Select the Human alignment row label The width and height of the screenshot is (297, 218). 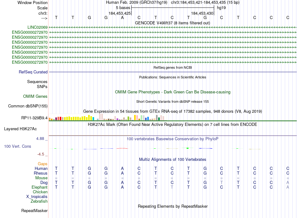click(x=41, y=168)
